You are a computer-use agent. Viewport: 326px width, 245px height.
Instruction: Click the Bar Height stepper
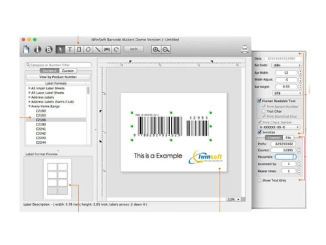301,87
